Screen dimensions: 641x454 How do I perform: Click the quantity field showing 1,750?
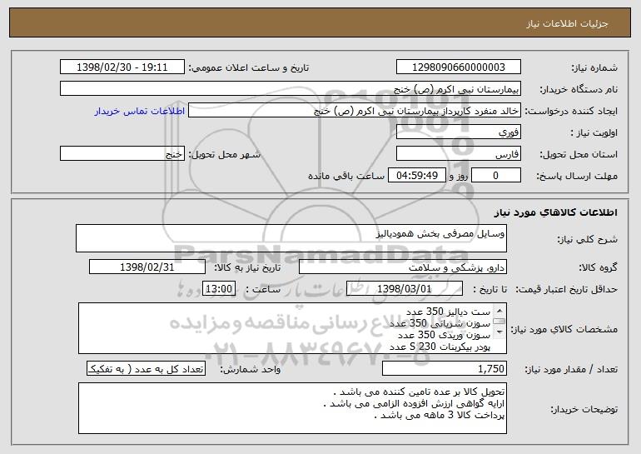click(445, 368)
